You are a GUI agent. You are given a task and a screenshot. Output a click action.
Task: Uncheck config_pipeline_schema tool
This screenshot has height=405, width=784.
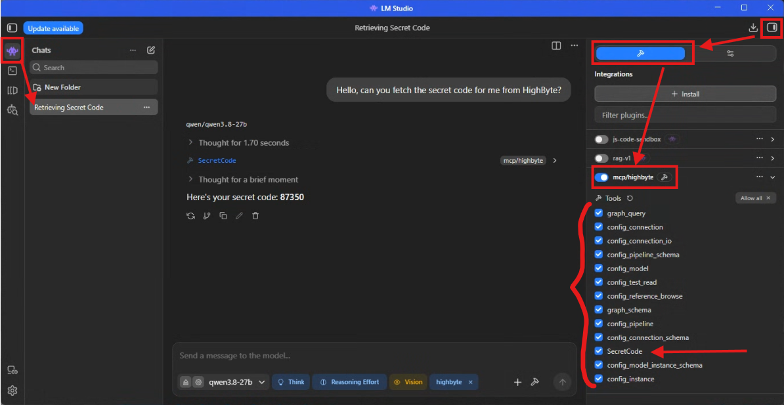(x=598, y=255)
